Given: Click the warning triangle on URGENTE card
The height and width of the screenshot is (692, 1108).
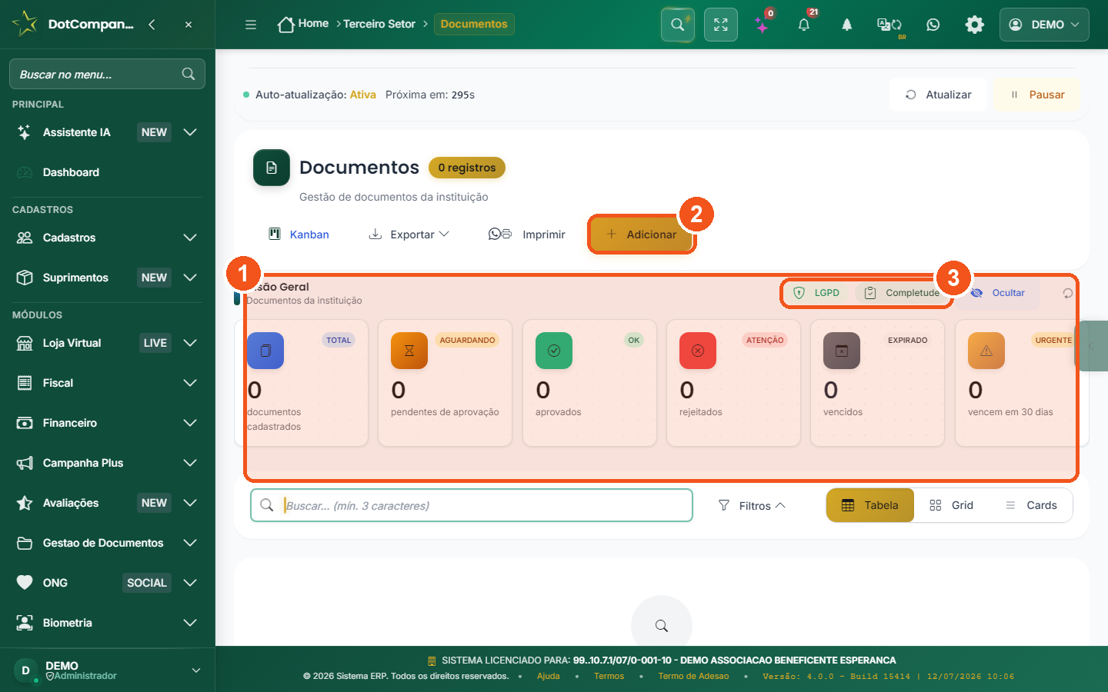Looking at the screenshot, I should (986, 351).
